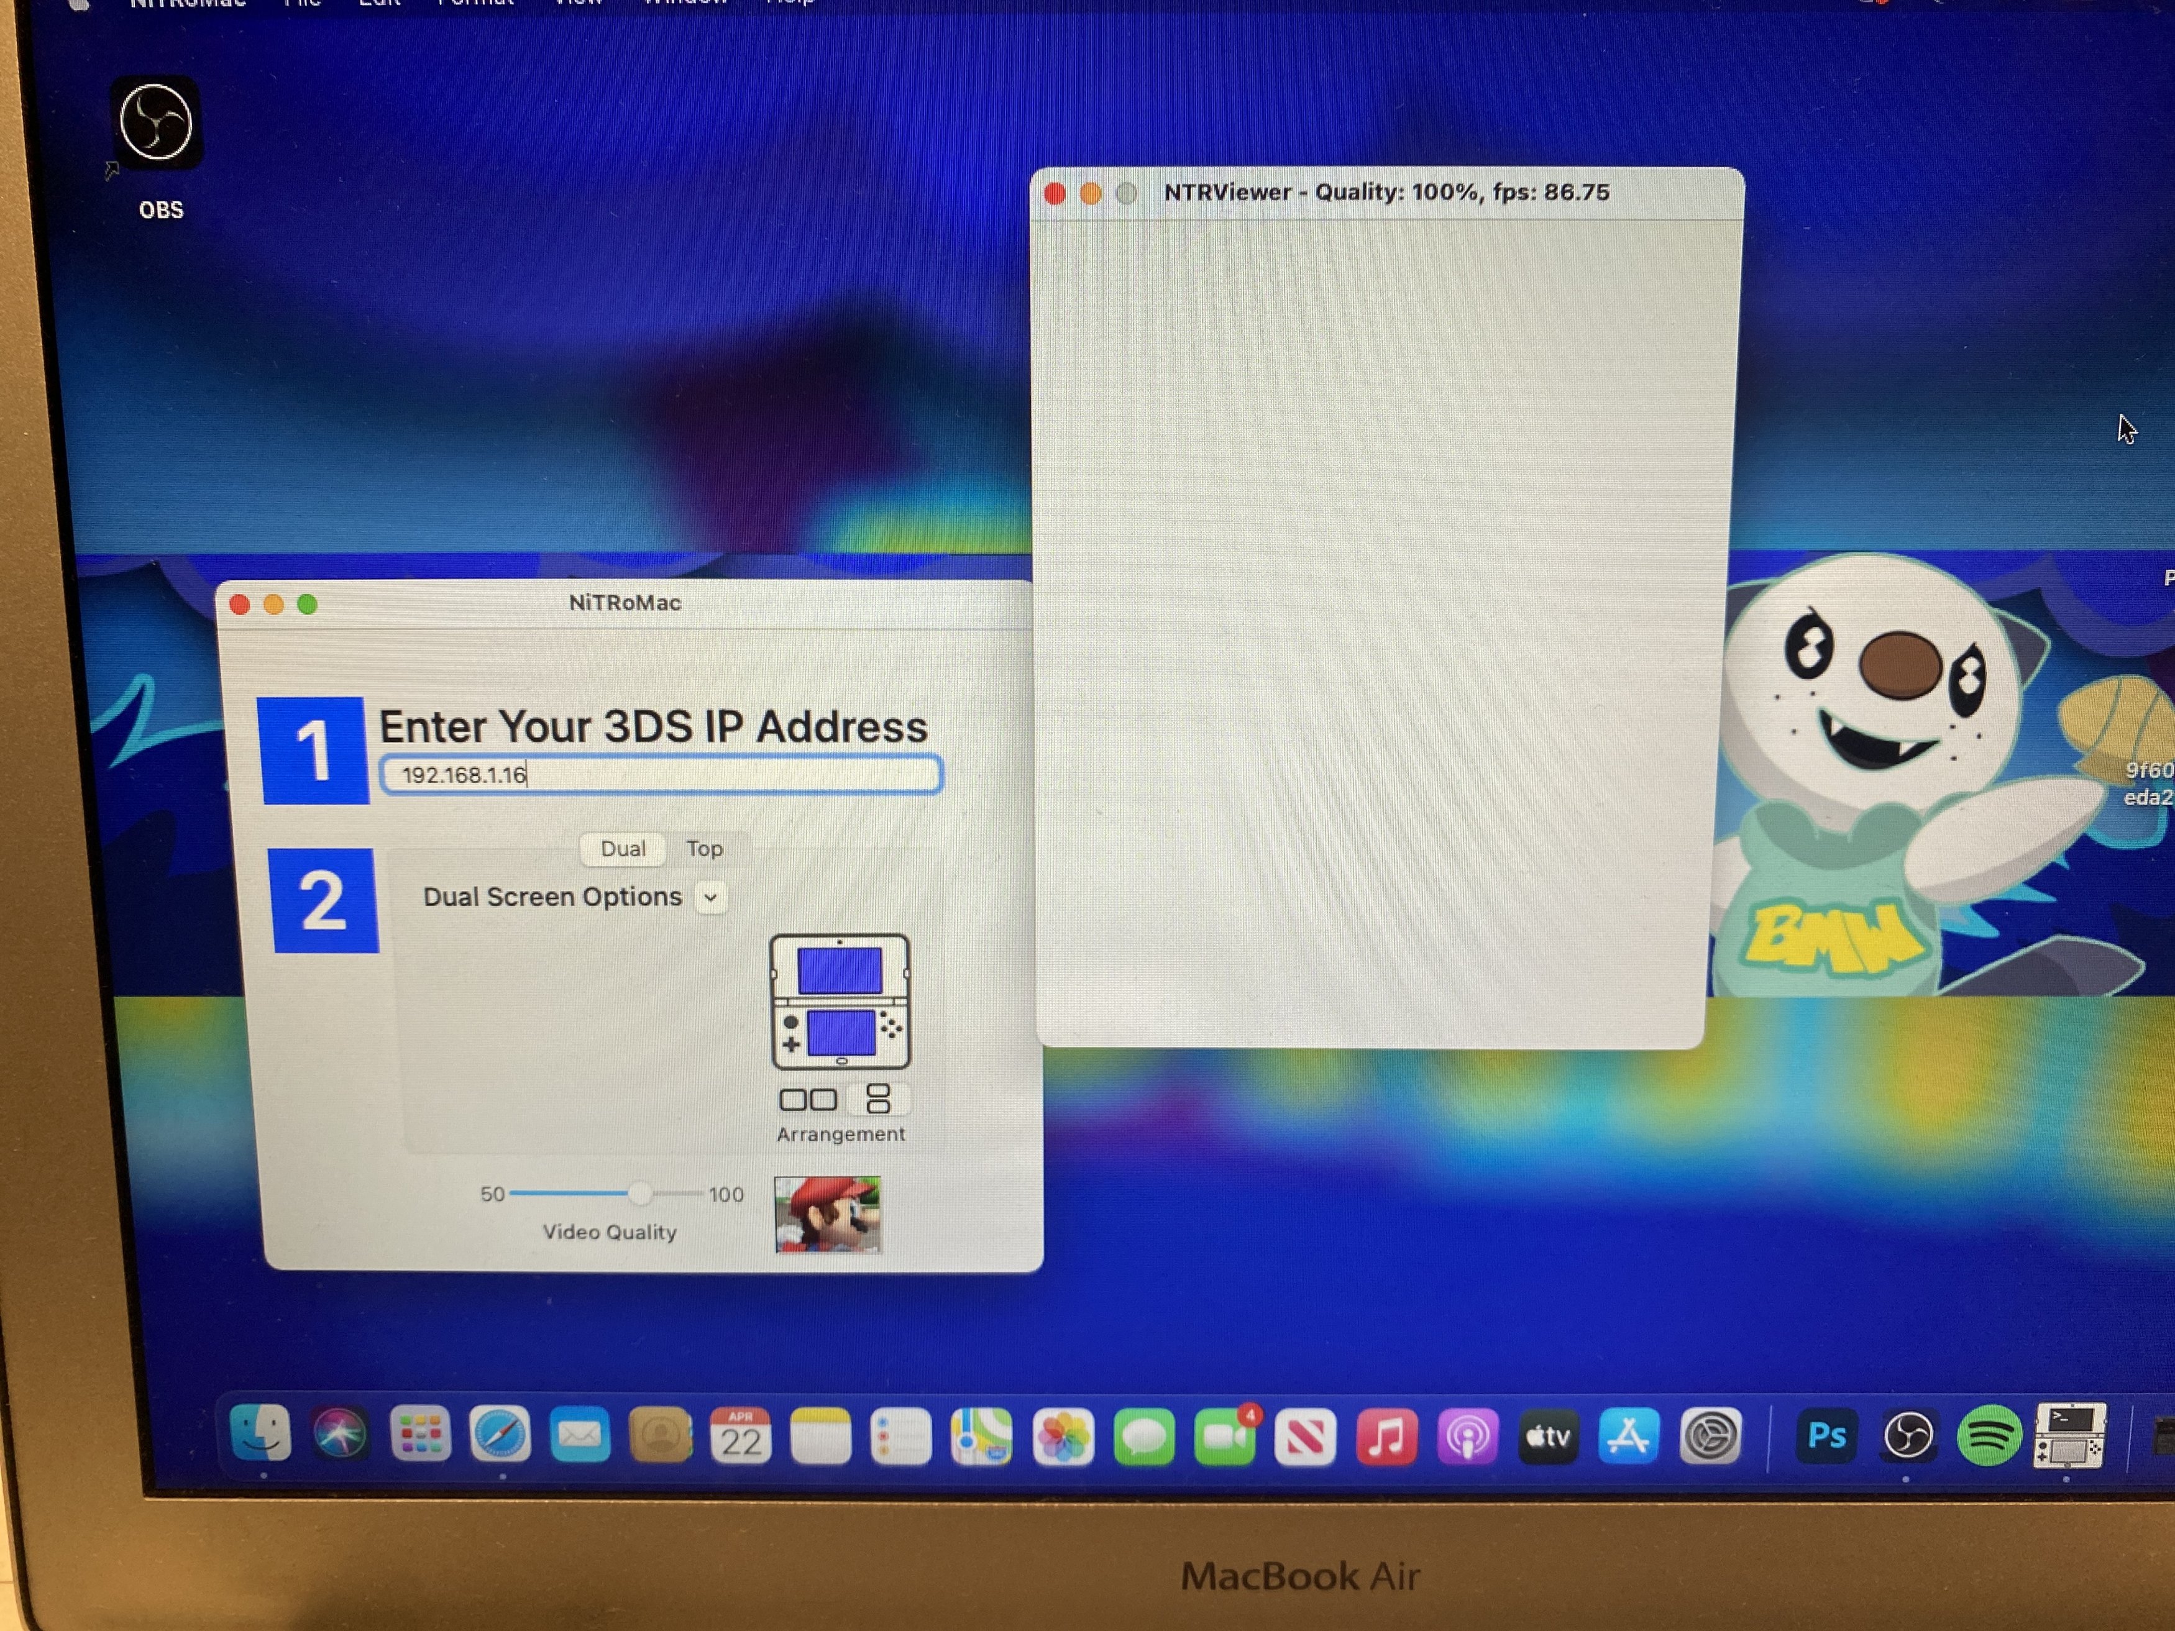Image resolution: width=2175 pixels, height=1631 pixels.
Task: Open the OBS desktop shortcut icon
Action: tap(157, 123)
